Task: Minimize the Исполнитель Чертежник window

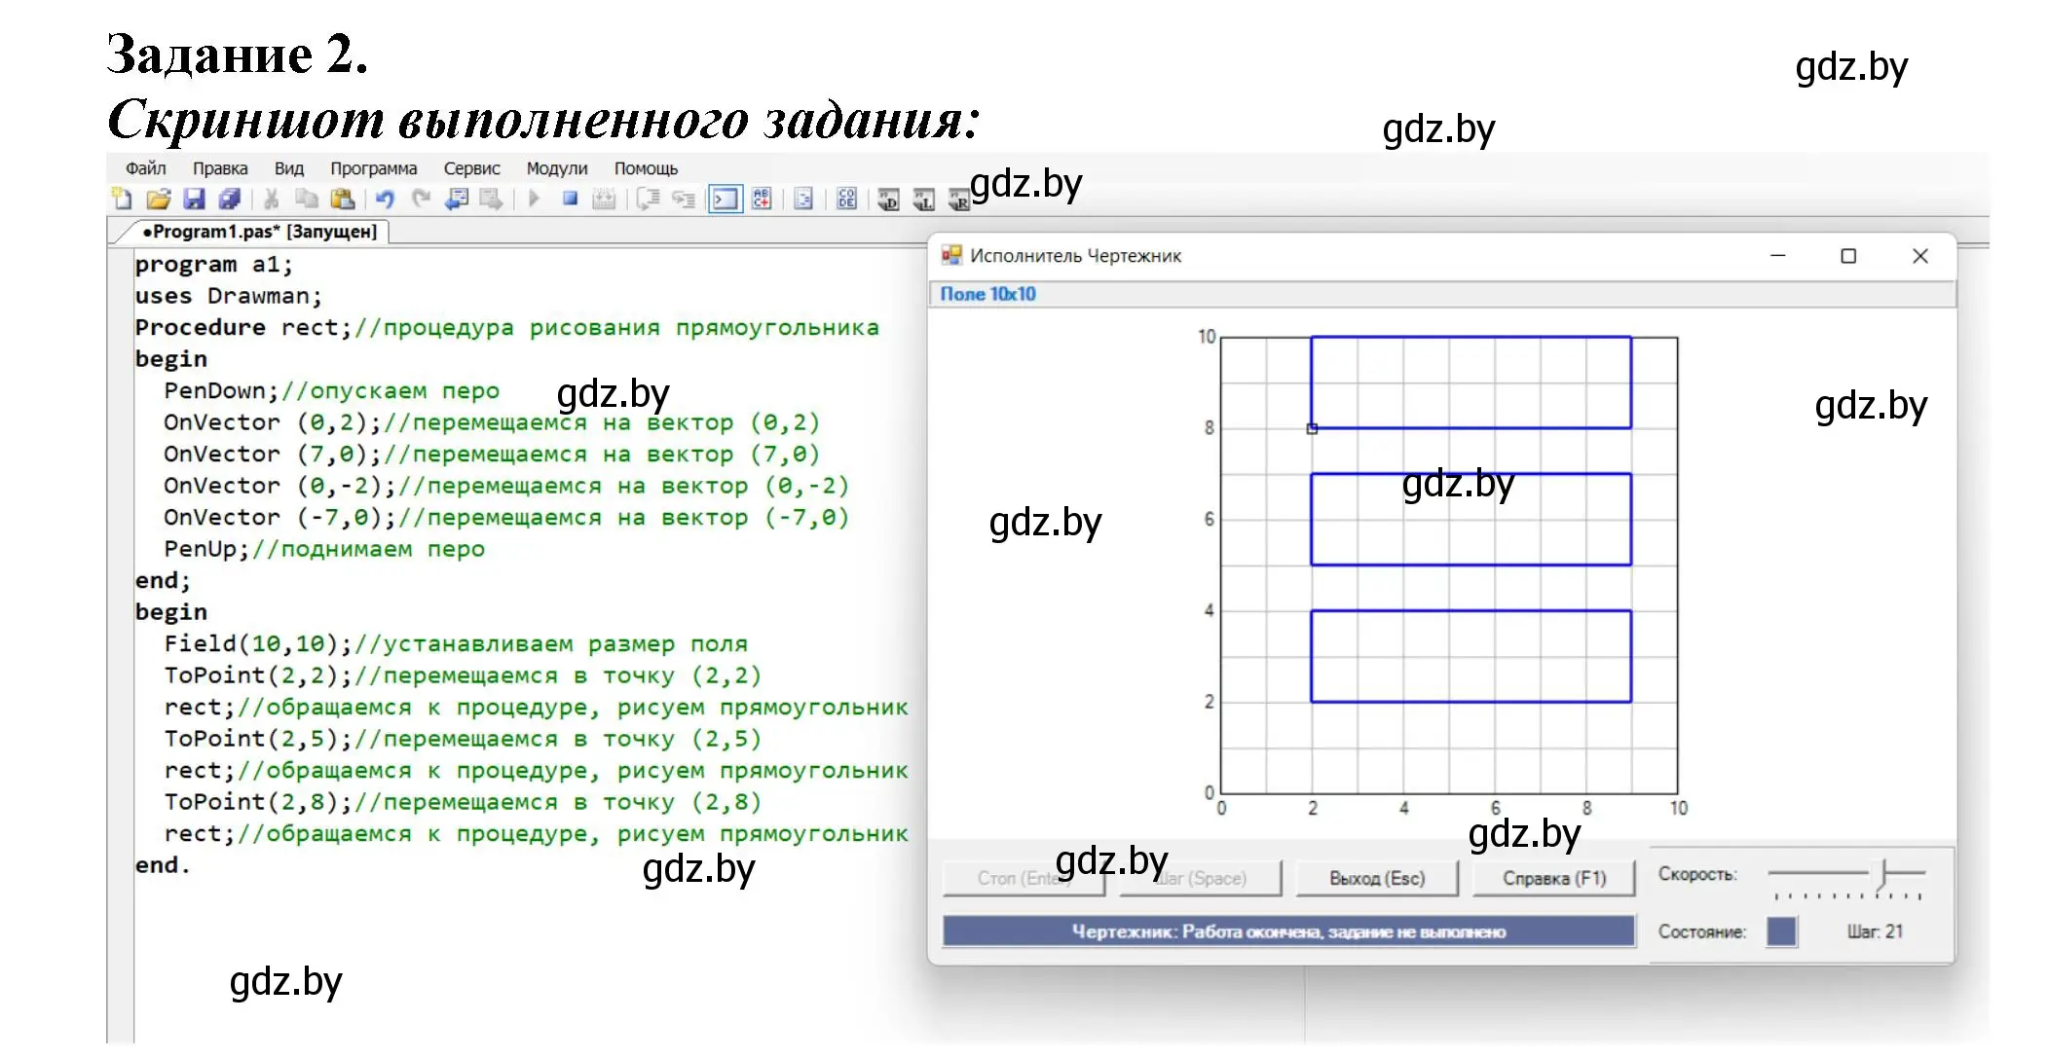Action: [x=1778, y=256]
